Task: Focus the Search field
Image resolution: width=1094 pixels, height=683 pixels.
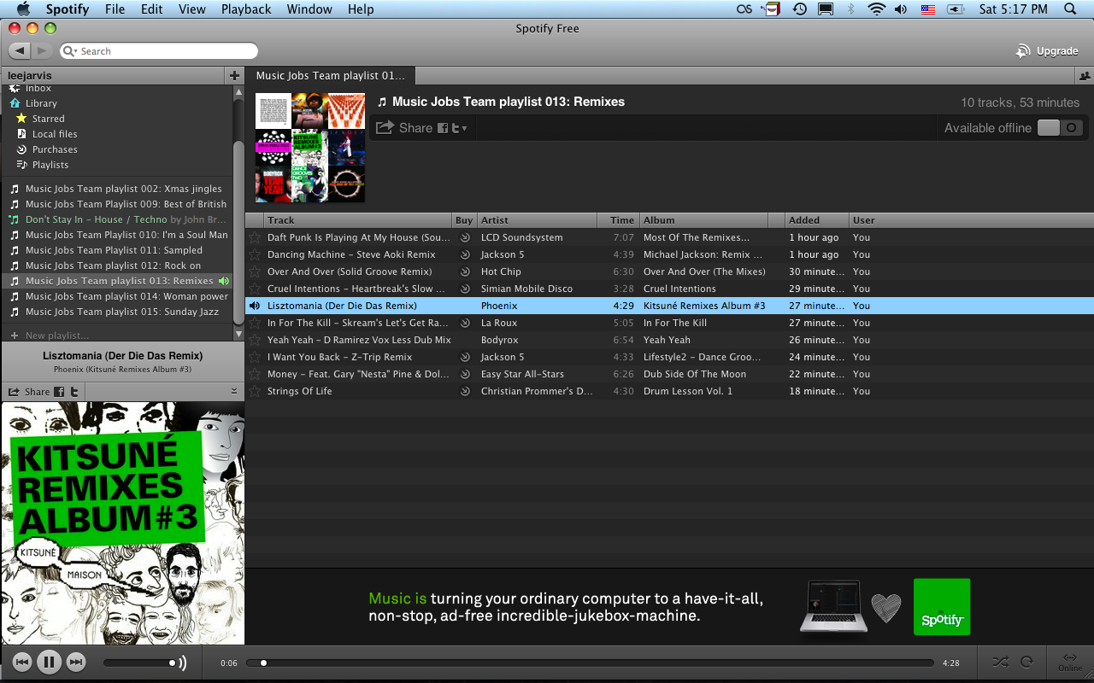Action: coord(159,51)
